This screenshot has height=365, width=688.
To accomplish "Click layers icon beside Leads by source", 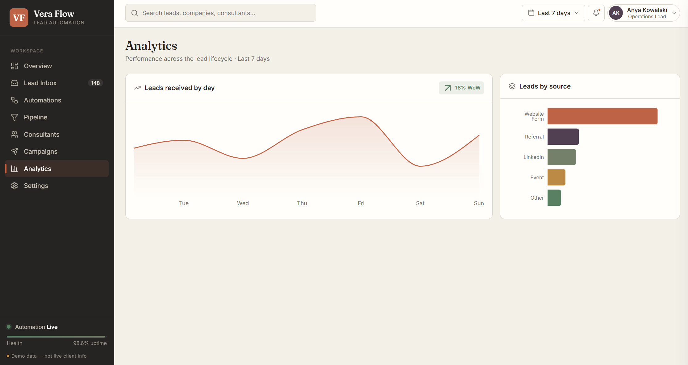I will click(512, 86).
